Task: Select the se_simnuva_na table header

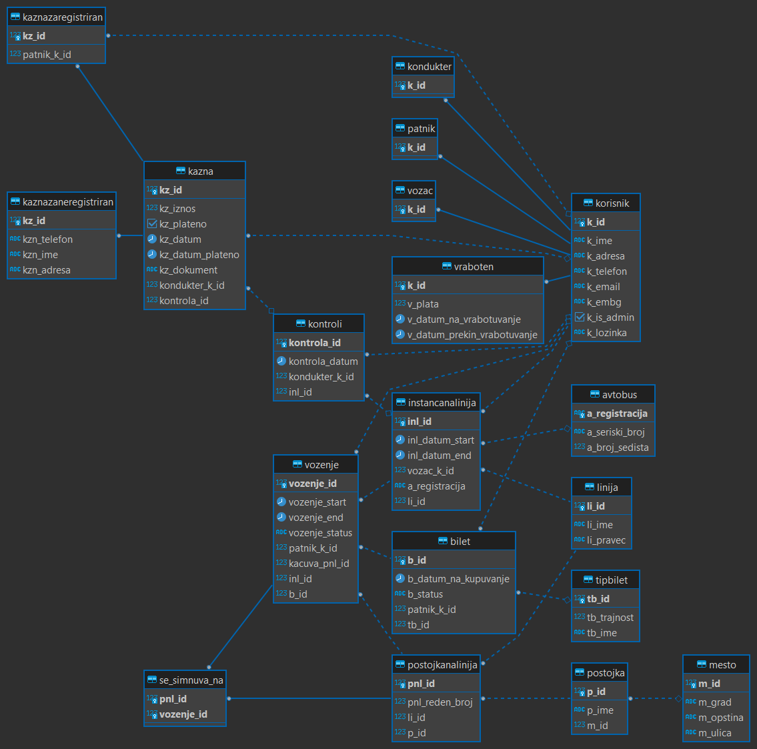Action: point(191,680)
